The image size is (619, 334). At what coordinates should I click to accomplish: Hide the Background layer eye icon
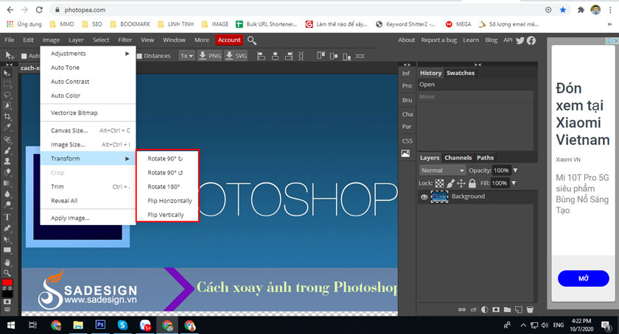point(424,196)
